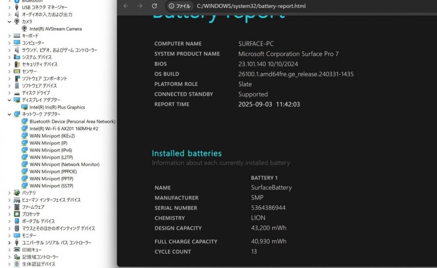
Task: Click the マウスとそのほかのポインティング デバイス icon
Action: click(17, 228)
